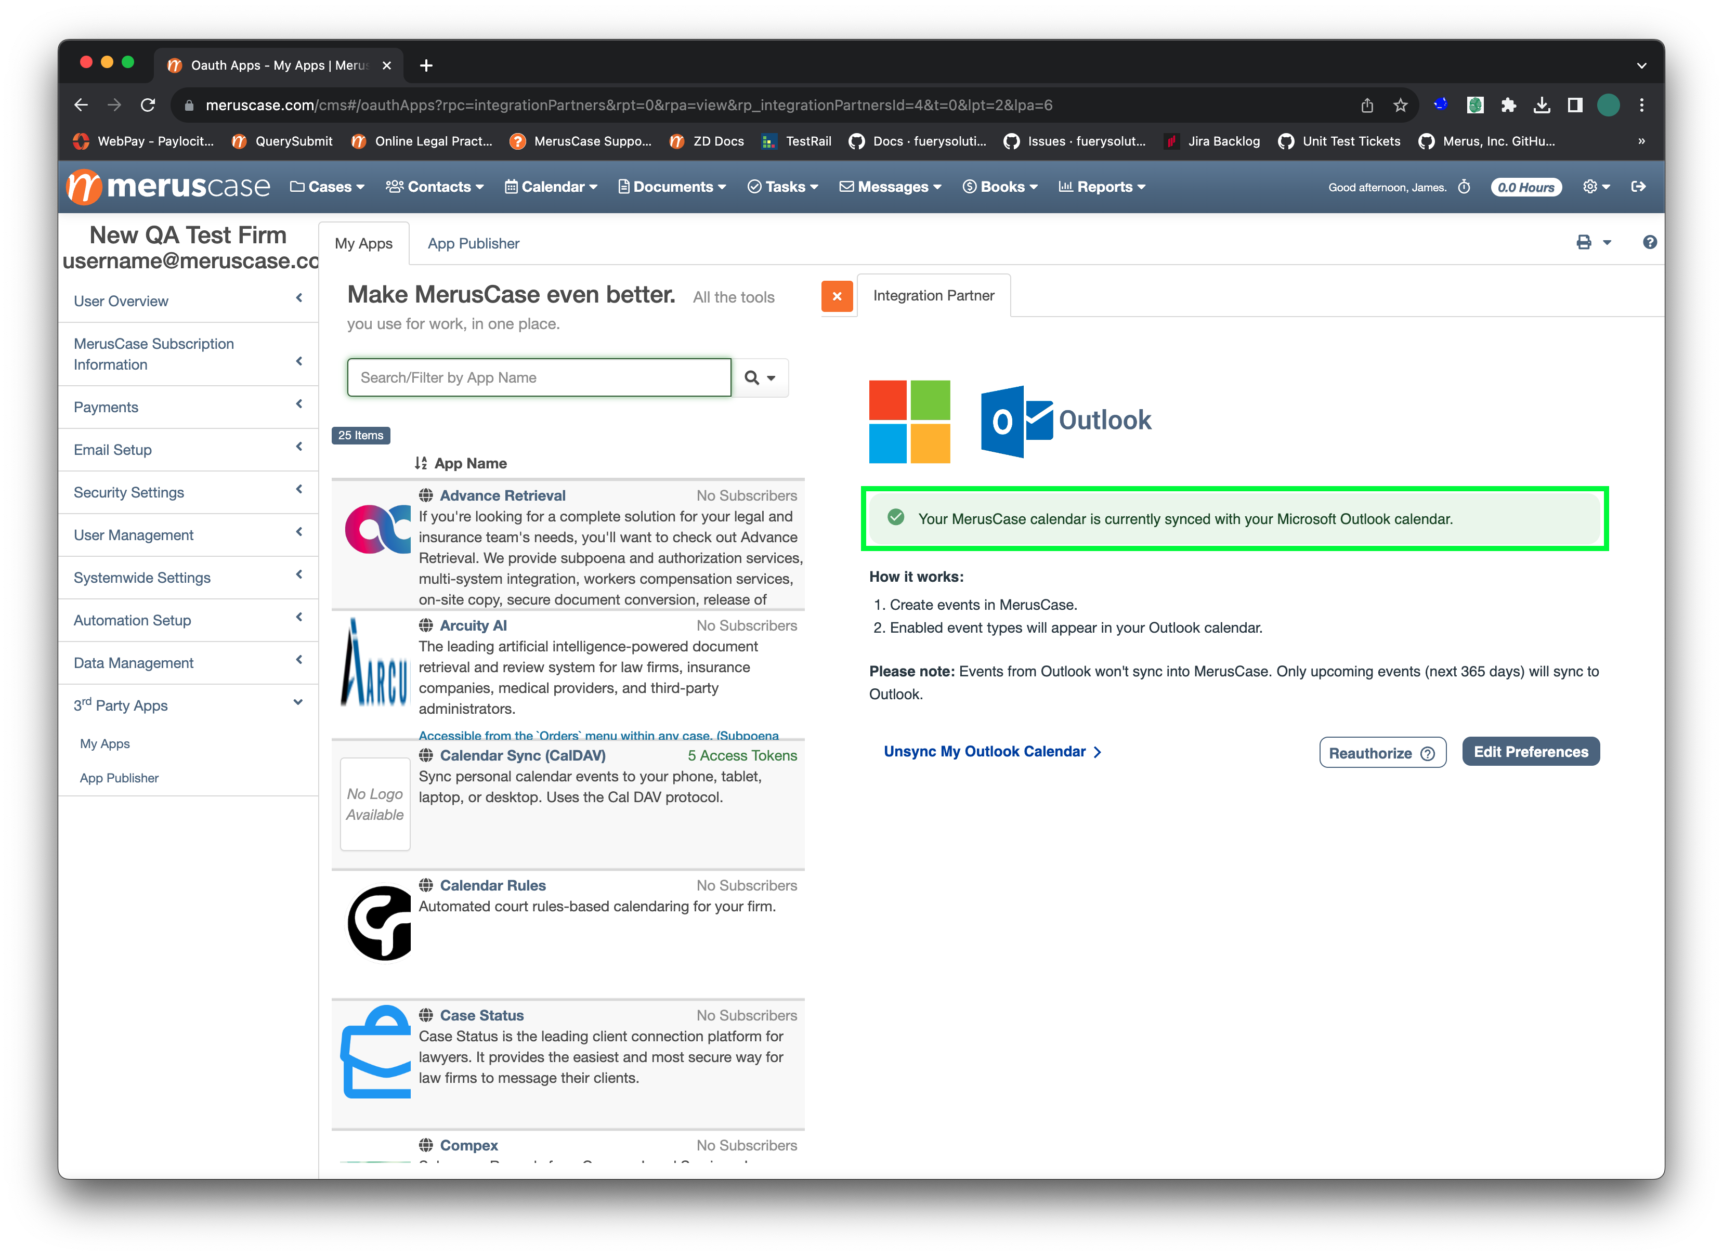Click the Search/Filter by App Name field
Image resolution: width=1723 pixels, height=1256 pixels.
click(539, 378)
